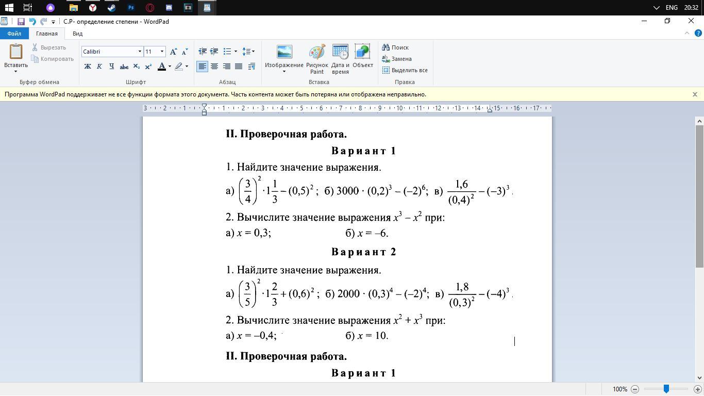Increase font size with grow font icon
The width and height of the screenshot is (704, 396).
pos(174,52)
